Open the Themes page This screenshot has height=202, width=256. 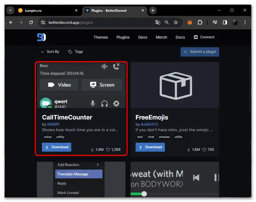101,37
